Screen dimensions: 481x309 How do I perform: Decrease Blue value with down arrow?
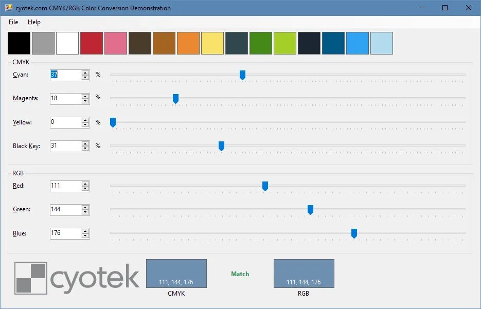85,236
